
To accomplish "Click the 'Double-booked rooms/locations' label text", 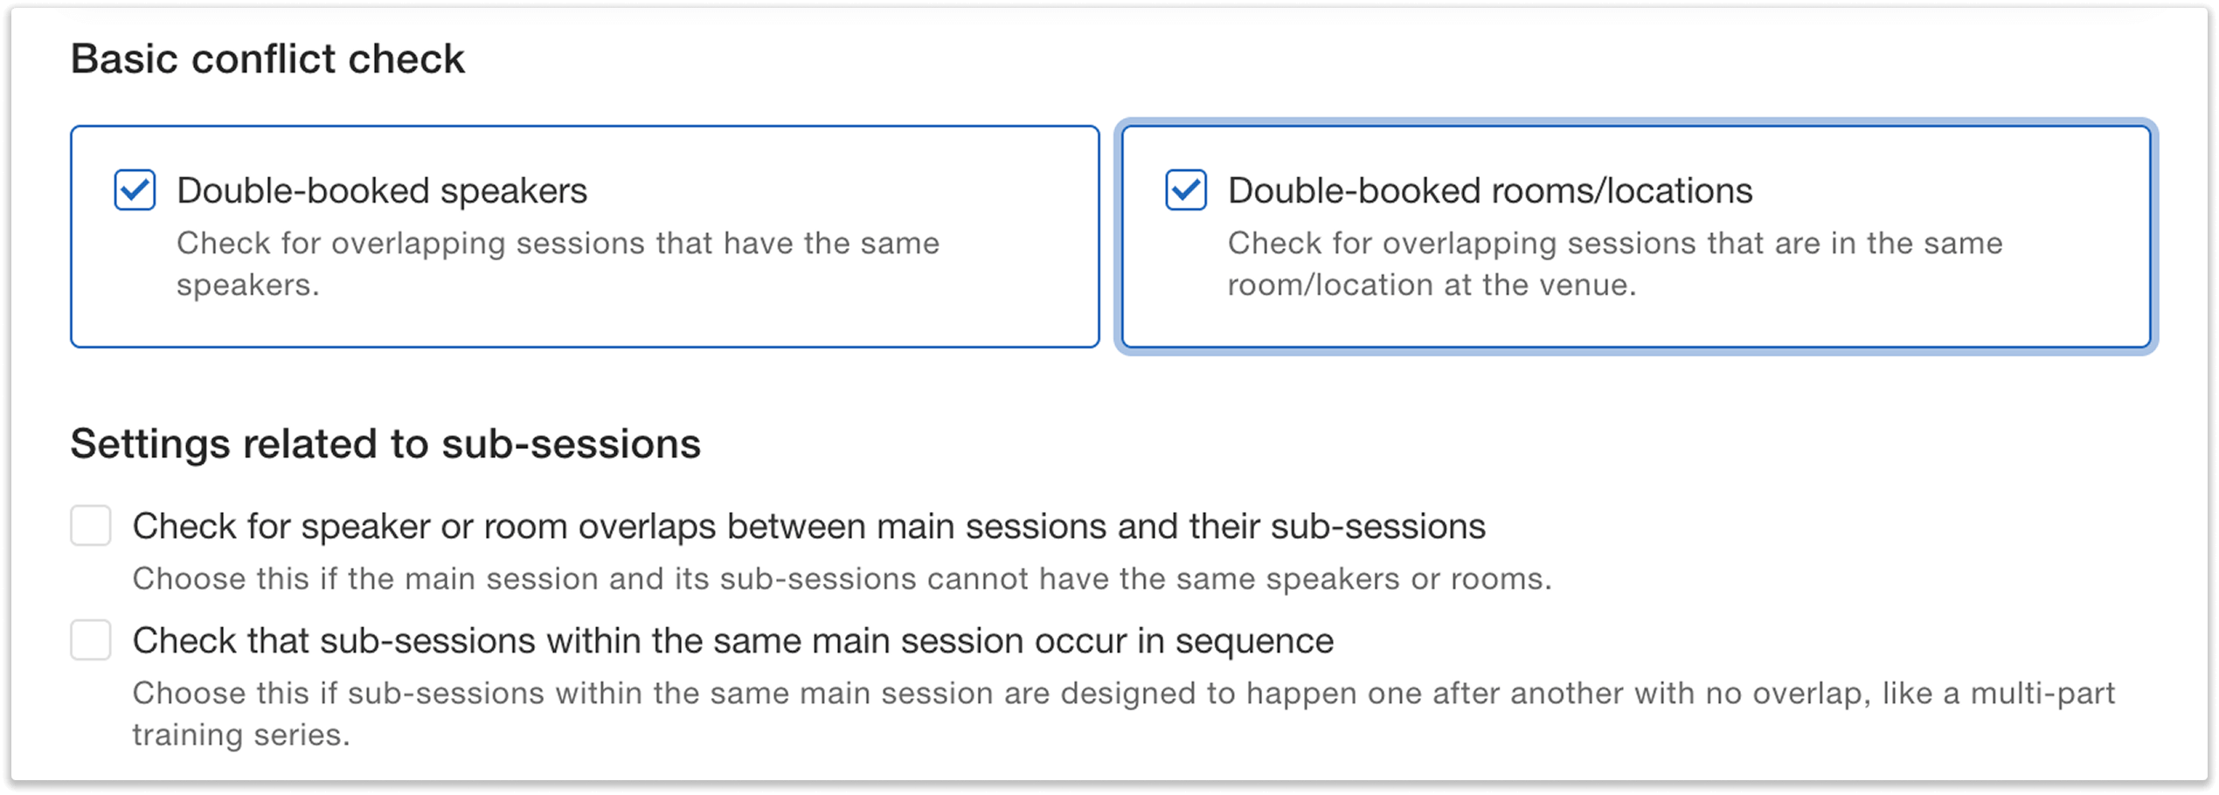I will tap(1489, 190).
